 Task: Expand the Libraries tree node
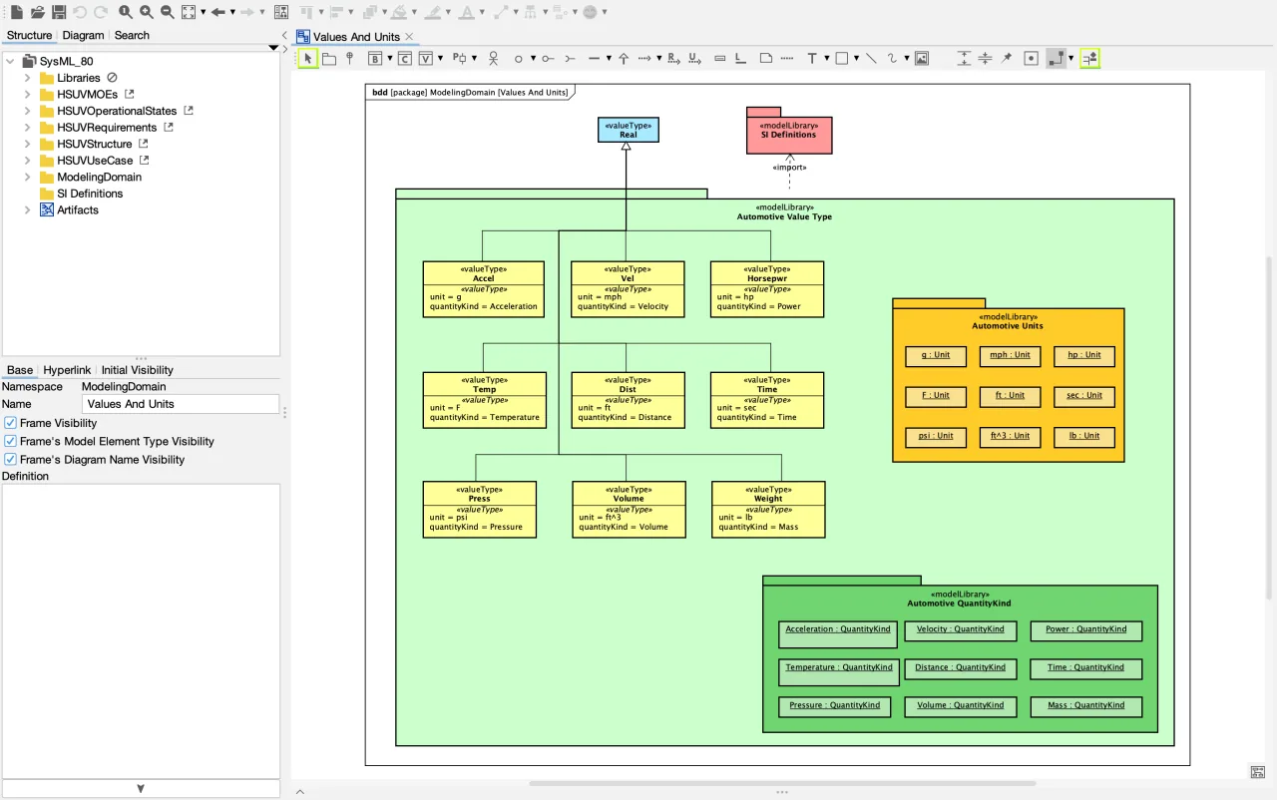click(x=27, y=78)
